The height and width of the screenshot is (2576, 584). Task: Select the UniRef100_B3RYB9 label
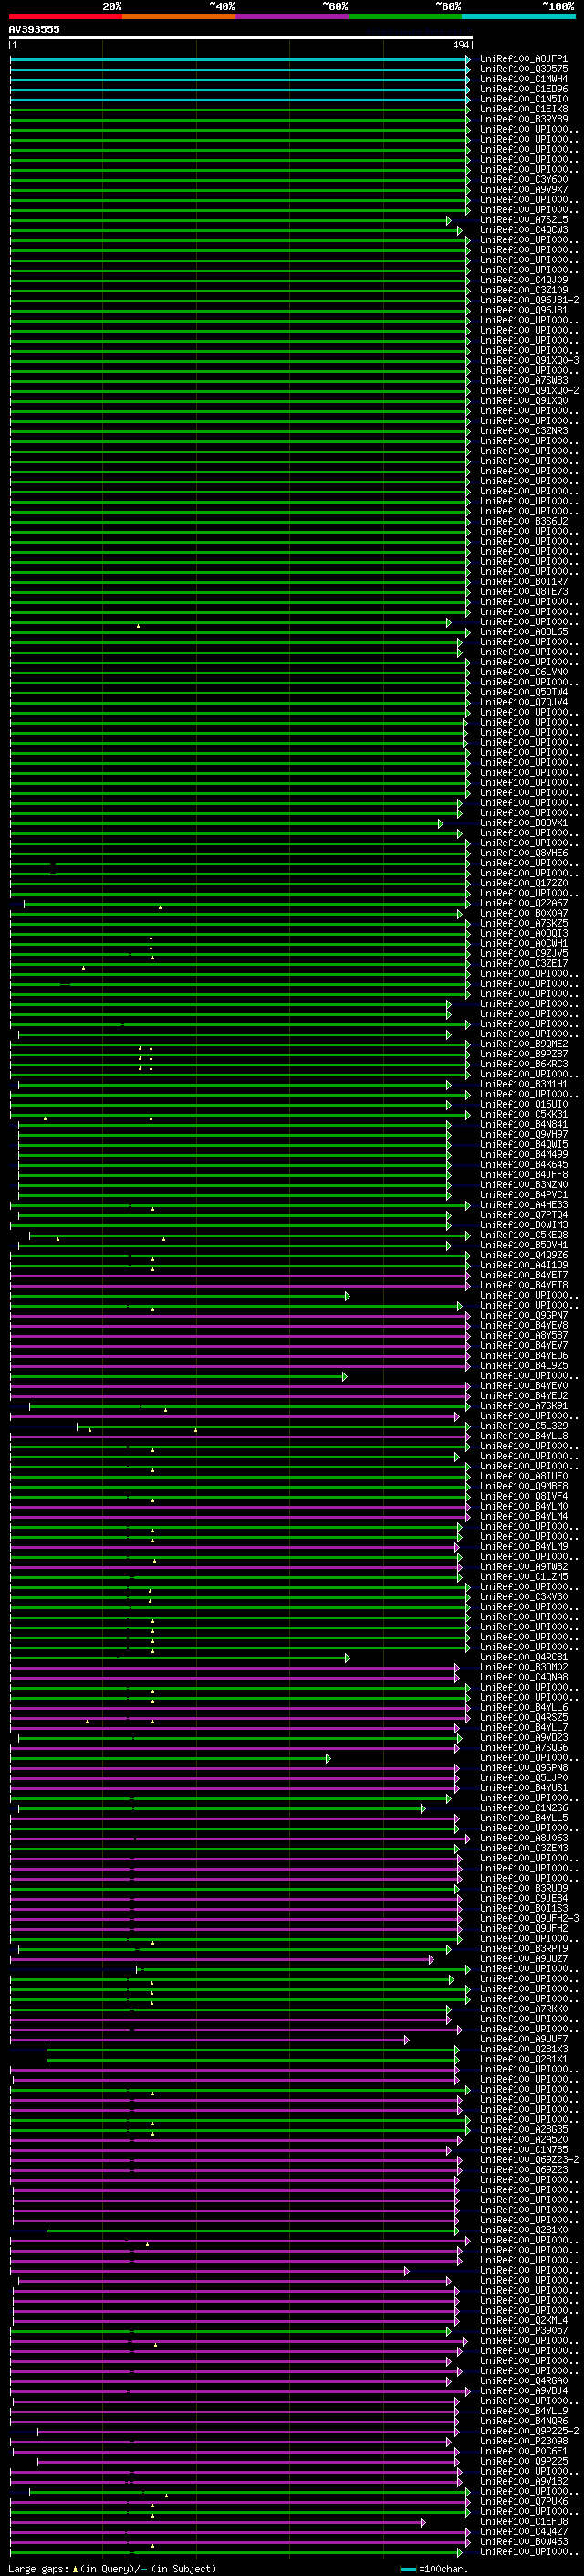pyautogui.click(x=523, y=119)
